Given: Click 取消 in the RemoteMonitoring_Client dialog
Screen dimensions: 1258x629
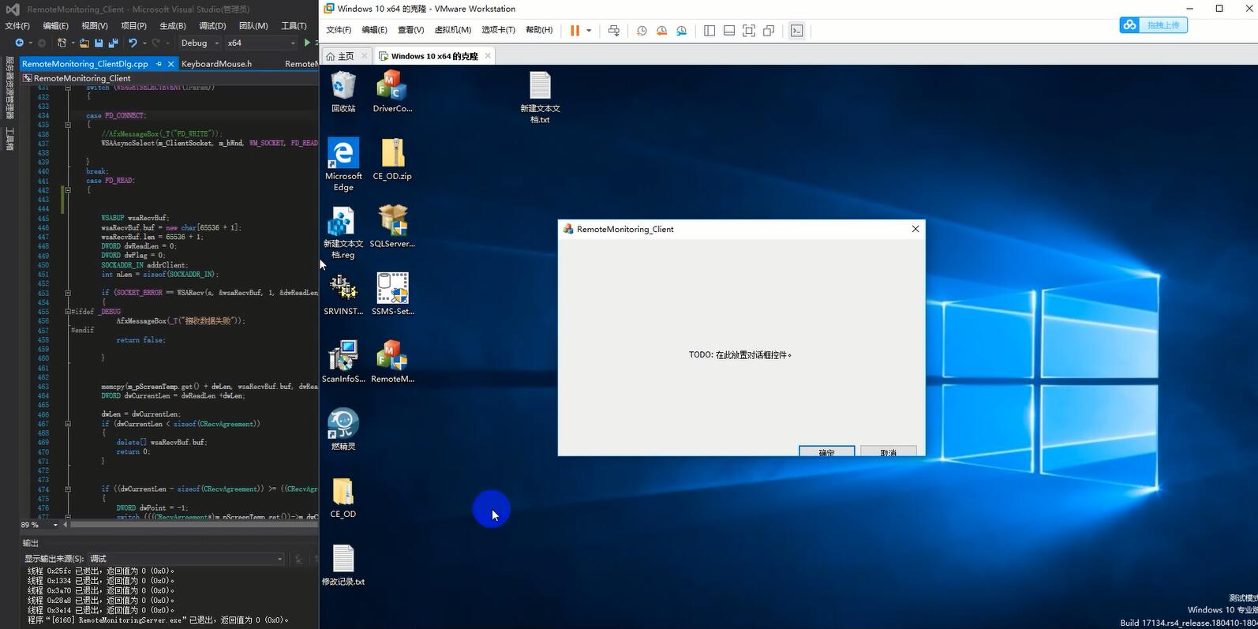Looking at the screenshot, I should (889, 451).
